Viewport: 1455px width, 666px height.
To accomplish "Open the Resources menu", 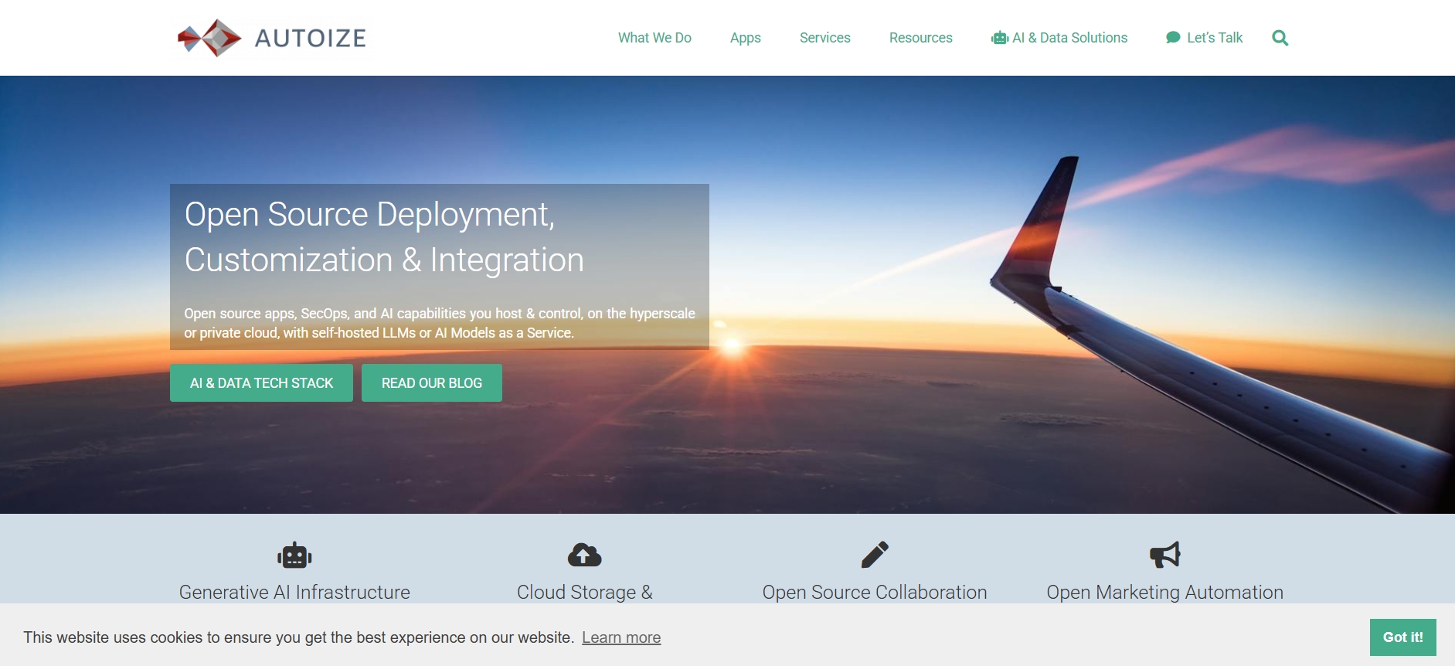I will [921, 38].
